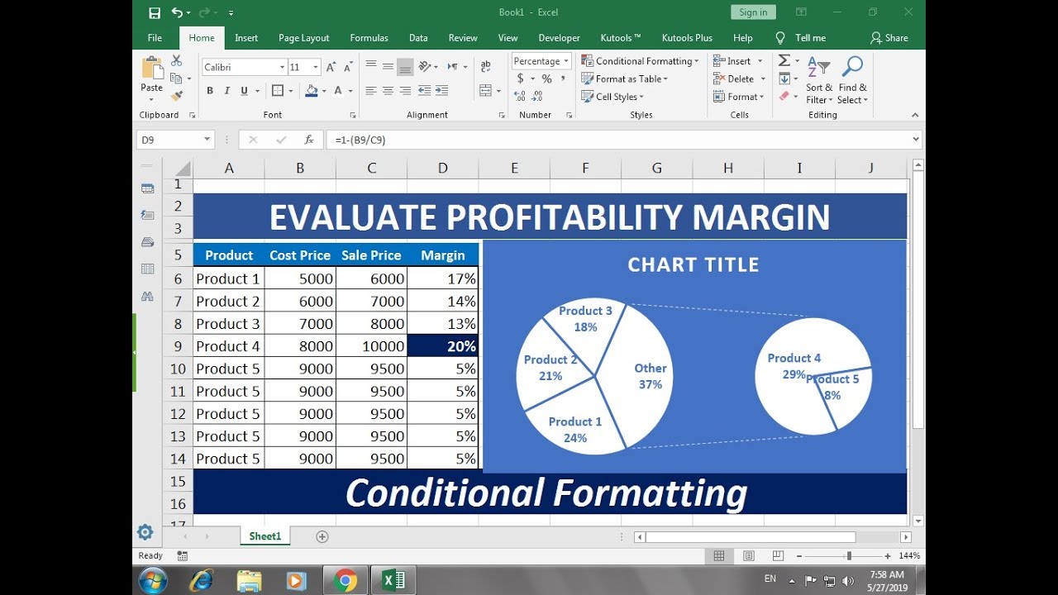Open the Percentage number format dropdown

point(566,61)
